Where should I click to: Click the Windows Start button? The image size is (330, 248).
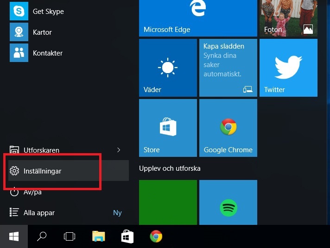(14, 236)
